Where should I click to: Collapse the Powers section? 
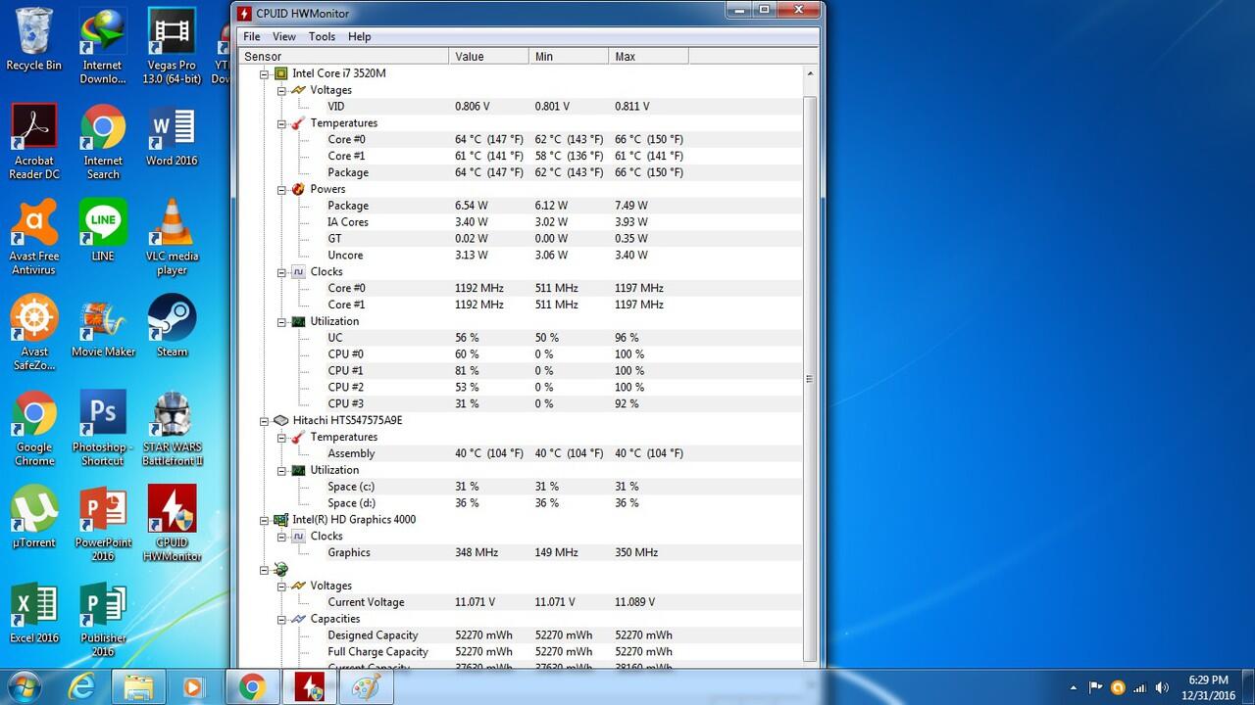point(281,189)
